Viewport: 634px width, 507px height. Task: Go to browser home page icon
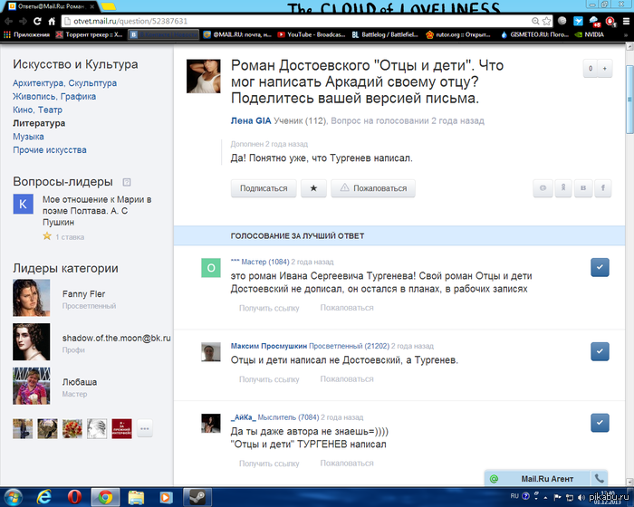point(52,21)
